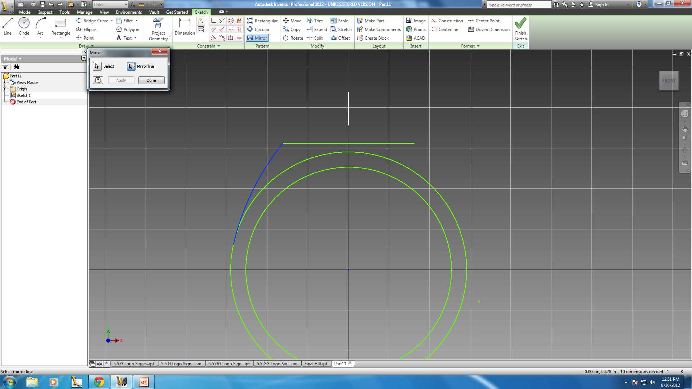
Task: Click Finish Sketch checkmark
Action: click(x=520, y=29)
